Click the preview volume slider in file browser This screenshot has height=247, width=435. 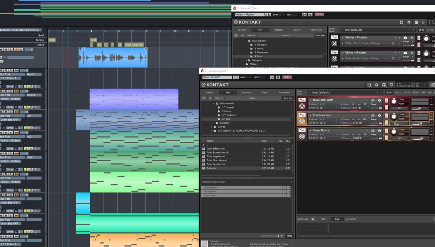270,236
